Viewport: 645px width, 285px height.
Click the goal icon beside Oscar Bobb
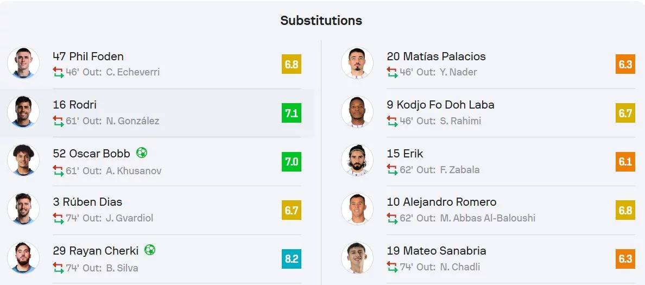142,153
